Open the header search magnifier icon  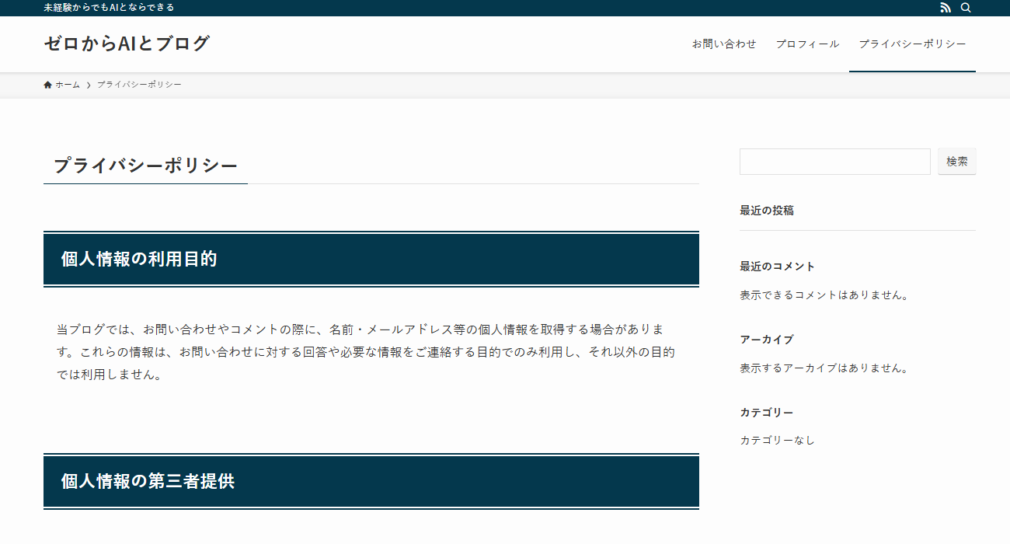point(966,8)
